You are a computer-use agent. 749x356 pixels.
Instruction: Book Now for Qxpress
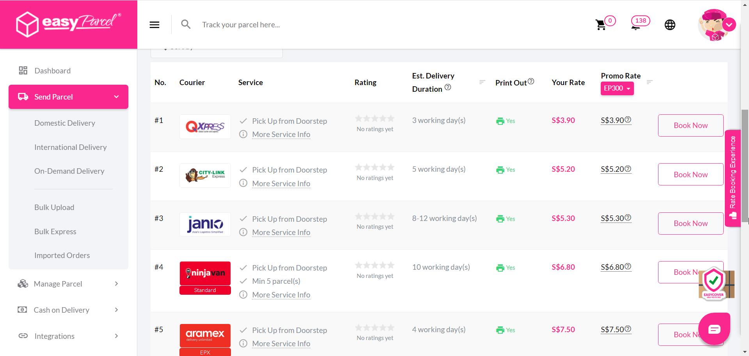(690, 125)
